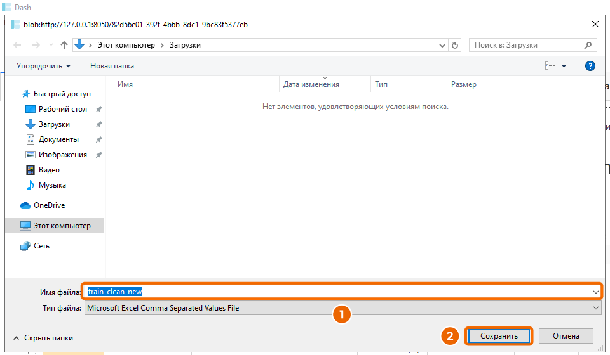Go up one folder level
The width and height of the screenshot is (610, 355).
pyautogui.click(x=64, y=45)
